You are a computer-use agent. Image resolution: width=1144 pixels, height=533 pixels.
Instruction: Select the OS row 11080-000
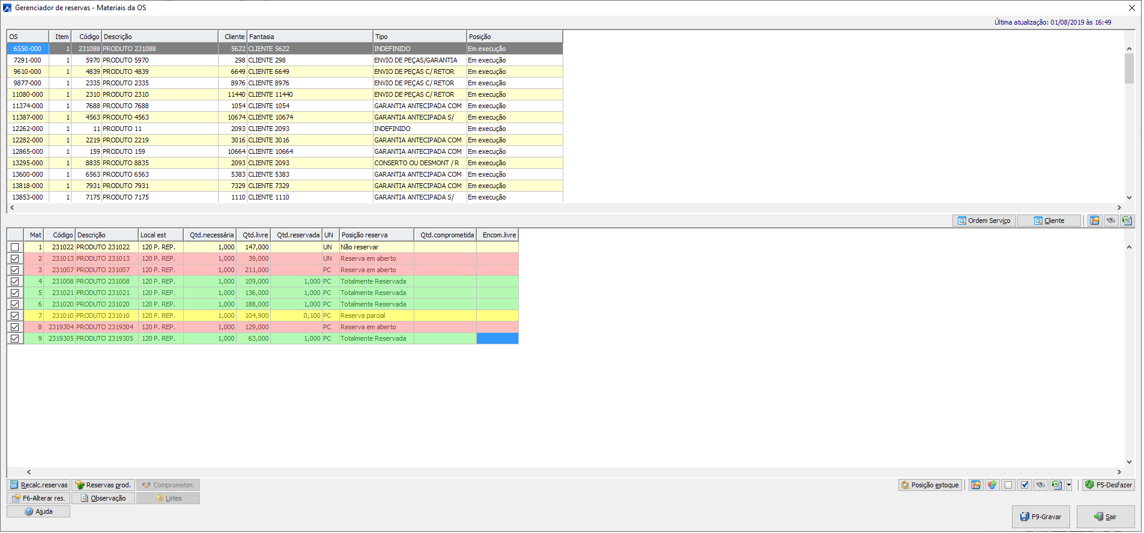(285, 94)
